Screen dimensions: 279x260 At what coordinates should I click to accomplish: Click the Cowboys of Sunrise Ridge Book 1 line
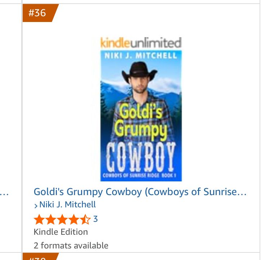(x=141, y=176)
